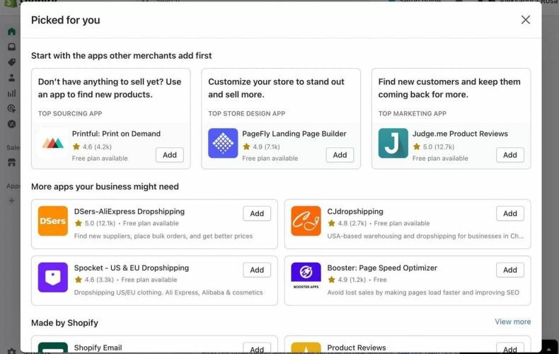The width and height of the screenshot is (559, 354).
Task: Add PageFly Landing Page Builder app
Action: coord(340,155)
